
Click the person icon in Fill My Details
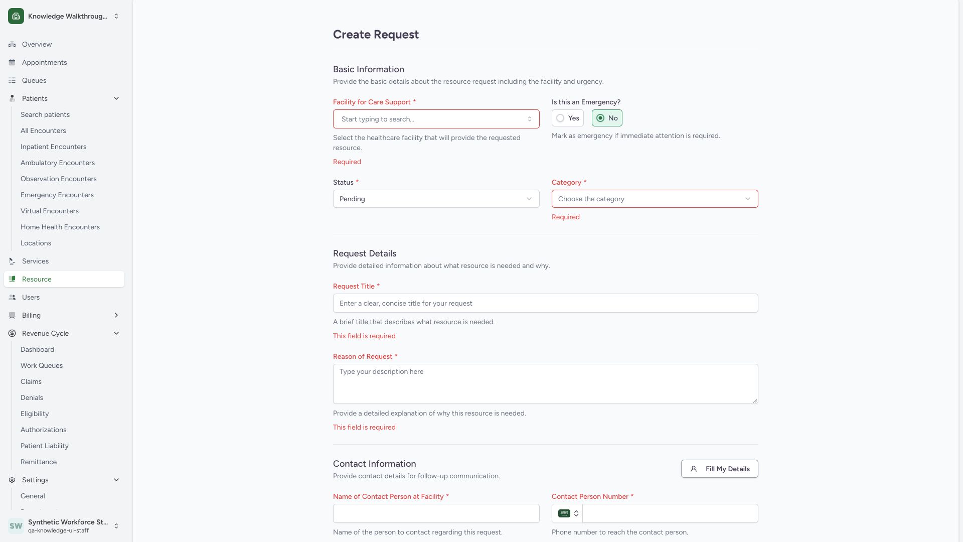(x=694, y=469)
